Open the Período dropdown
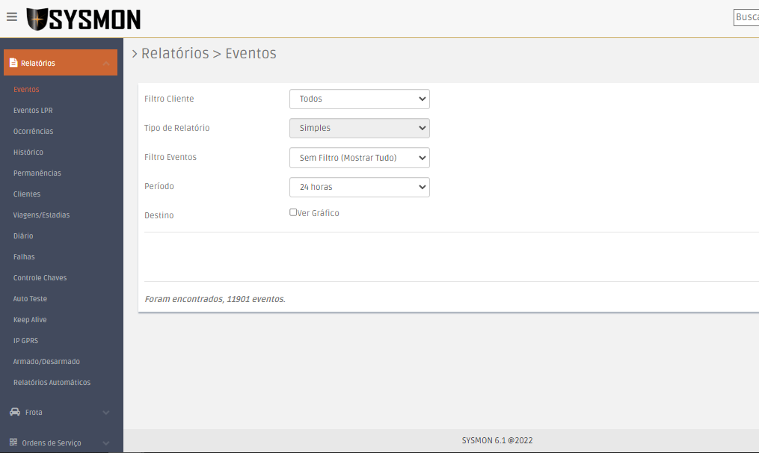 [x=359, y=187]
